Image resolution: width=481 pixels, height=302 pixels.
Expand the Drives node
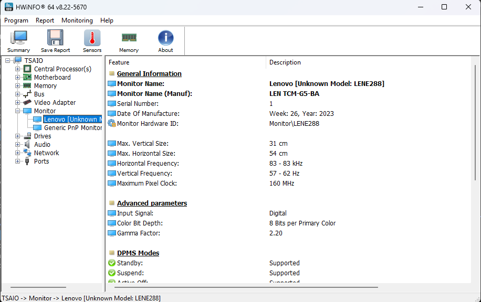click(17, 136)
